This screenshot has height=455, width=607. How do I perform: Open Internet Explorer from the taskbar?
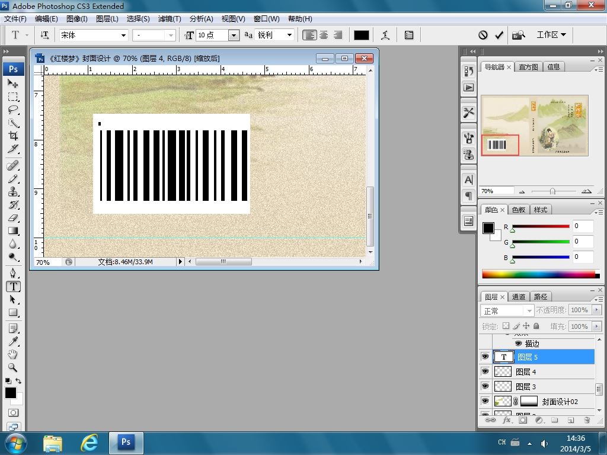pos(89,442)
